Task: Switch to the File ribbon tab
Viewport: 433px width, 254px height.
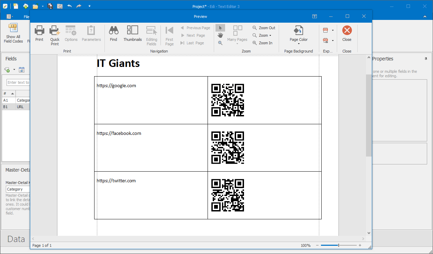Action: click(x=26, y=16)
